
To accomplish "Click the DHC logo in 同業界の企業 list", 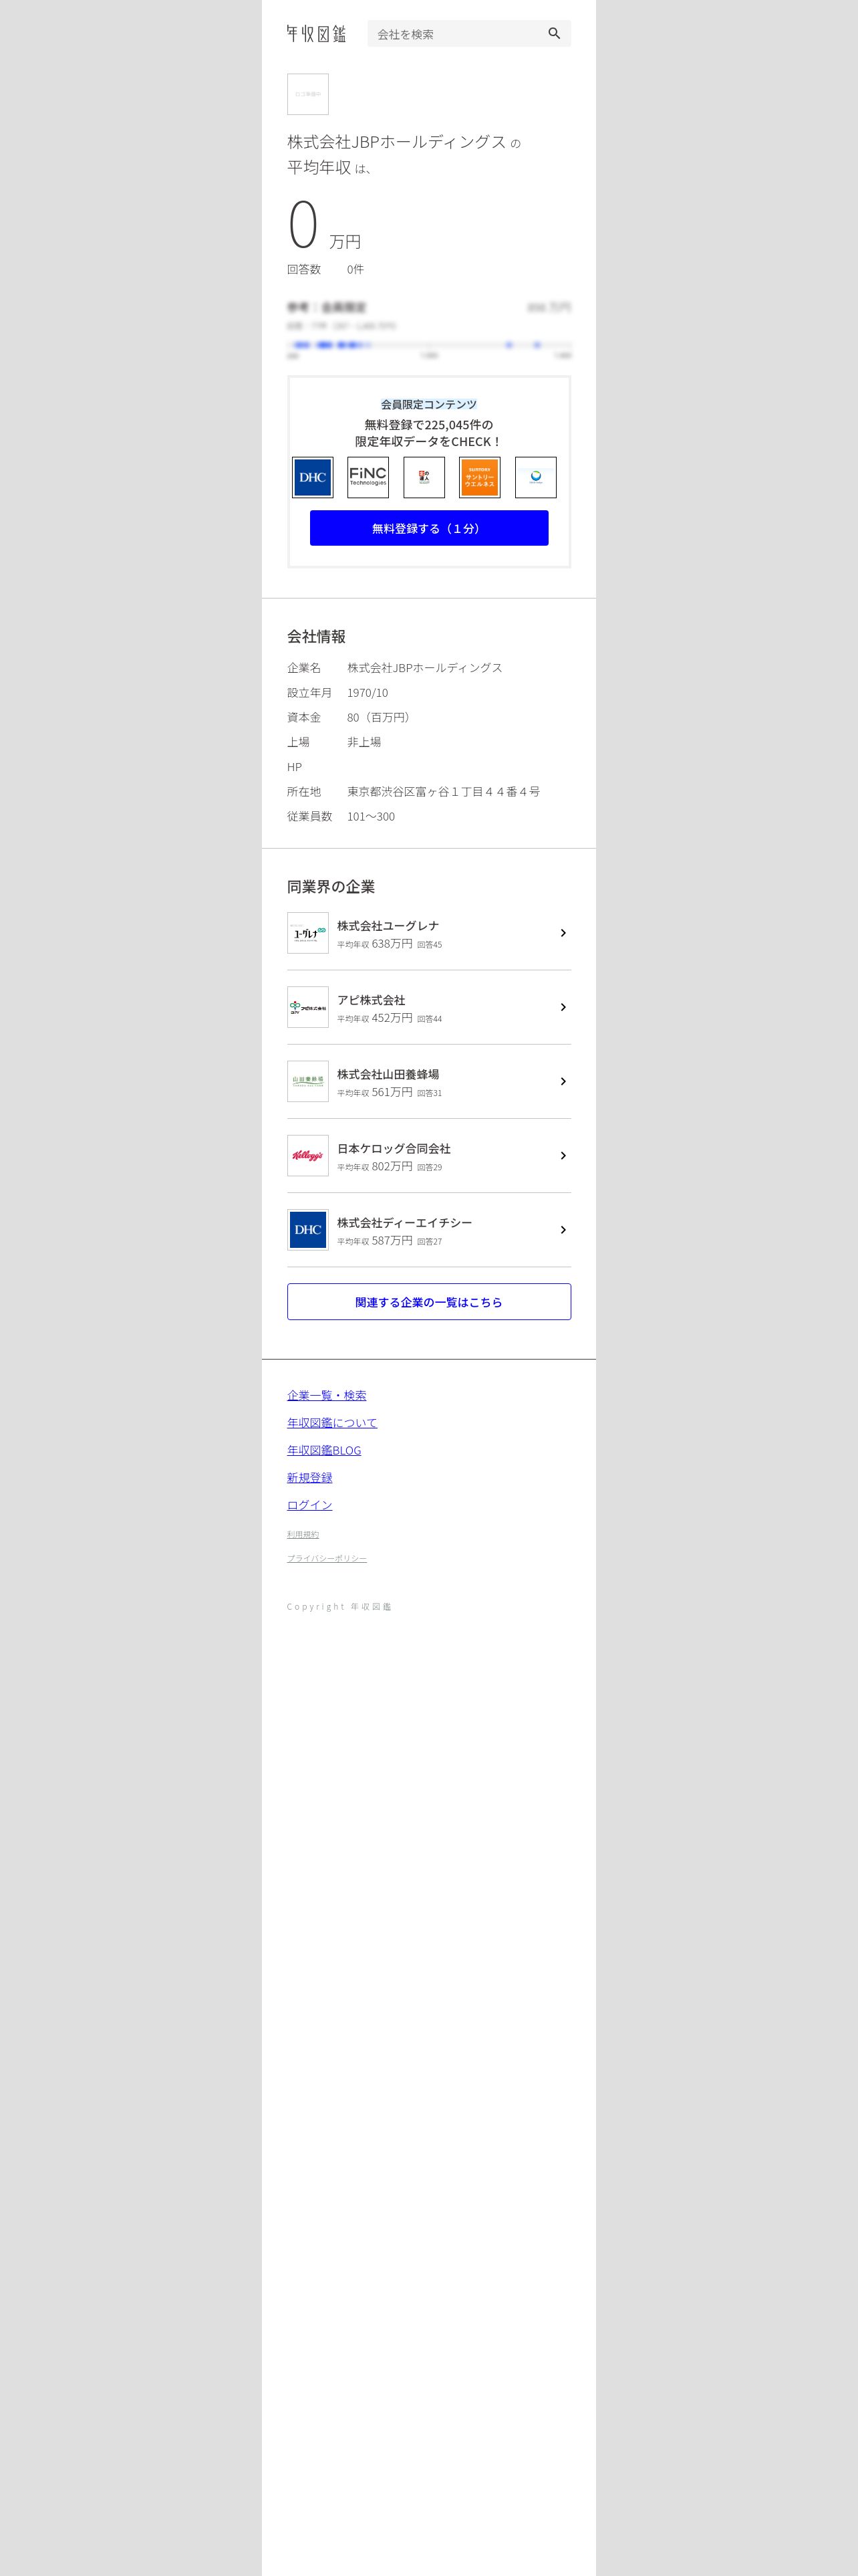I will click(x=307, y=1230).
